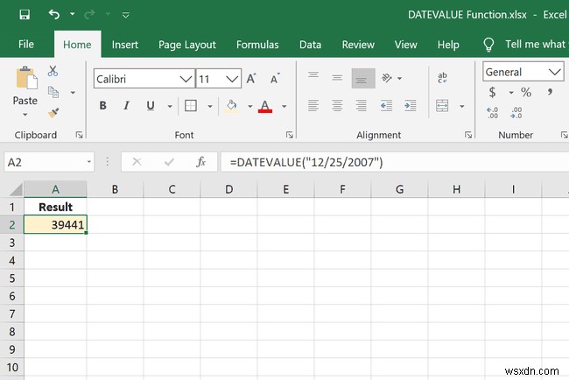
Task: Open the Page Layout tab
Action: coord(187,45)
